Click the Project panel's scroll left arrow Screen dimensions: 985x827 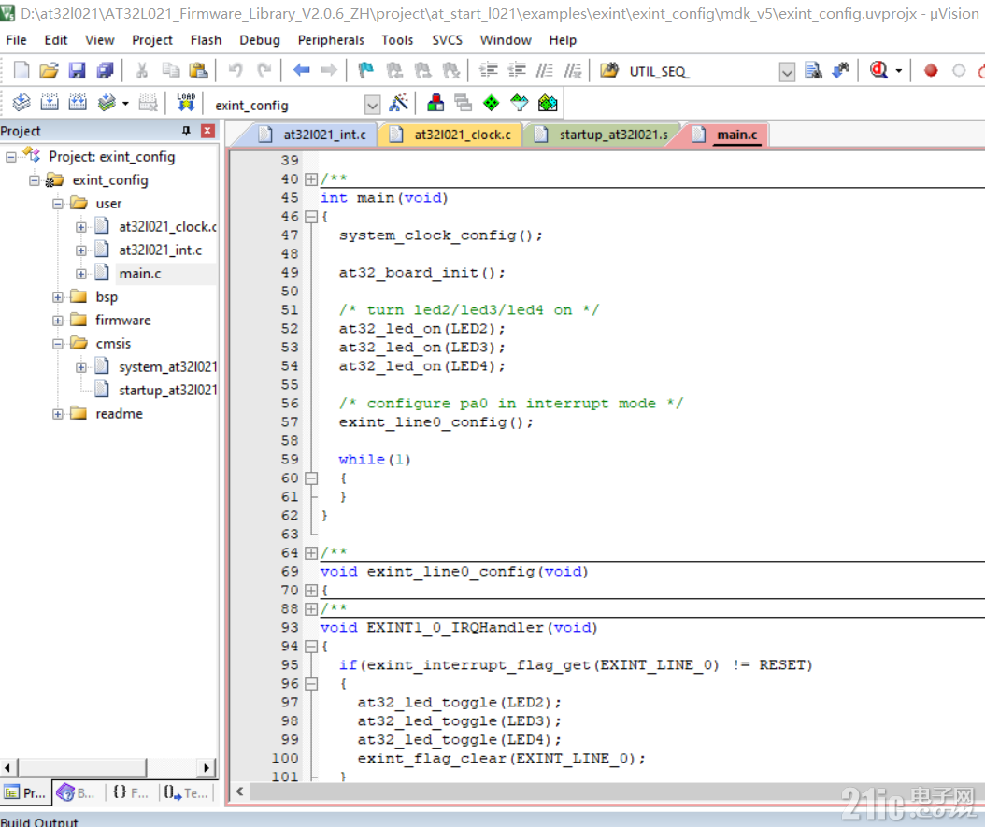7,767
